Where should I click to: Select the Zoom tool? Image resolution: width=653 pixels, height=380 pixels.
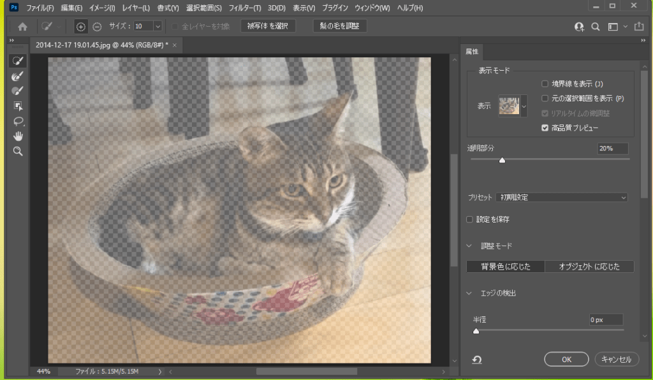pyautogui.click(x=18, y=151)
